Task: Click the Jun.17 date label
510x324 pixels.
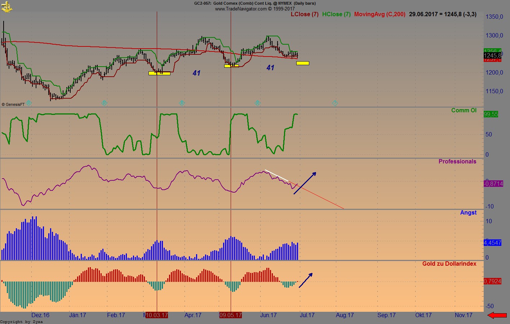Action: [269, 315]
